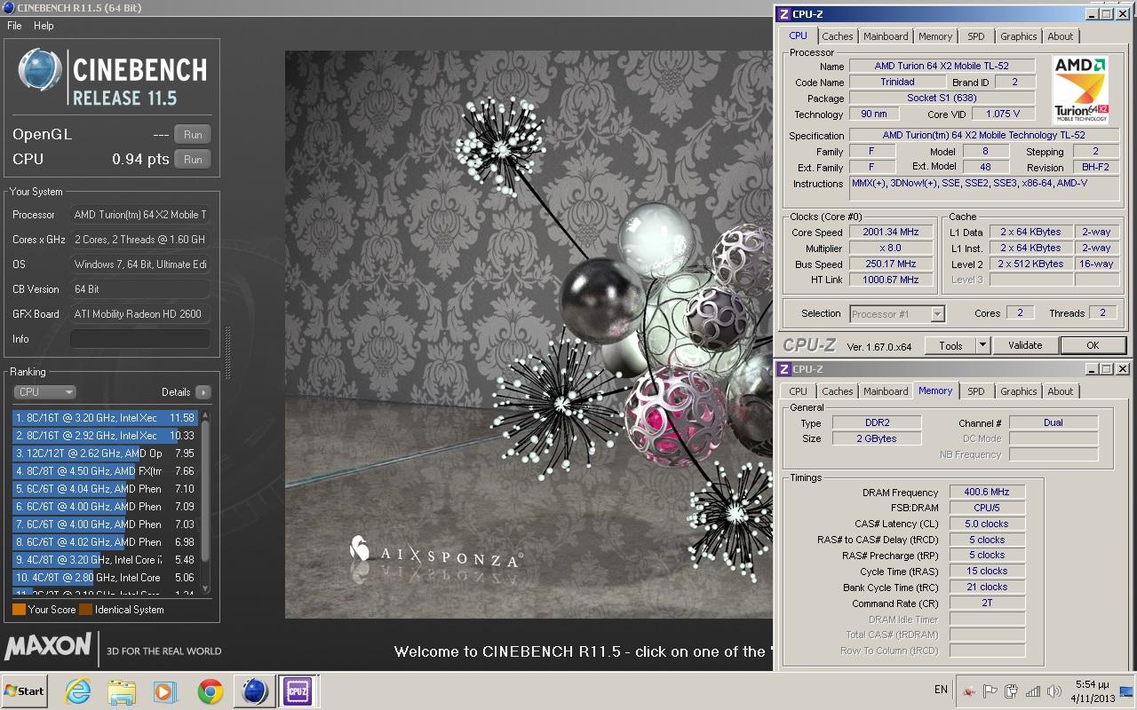Click the Details arrow button in Ranking
Screen dimensions: 1137x710
point(203,392)
